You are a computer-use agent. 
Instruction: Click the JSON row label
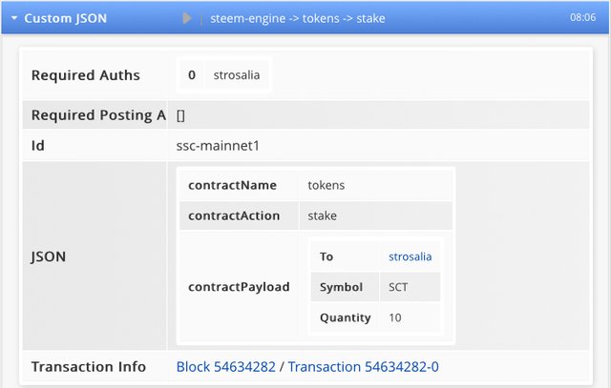pos(49,256)
